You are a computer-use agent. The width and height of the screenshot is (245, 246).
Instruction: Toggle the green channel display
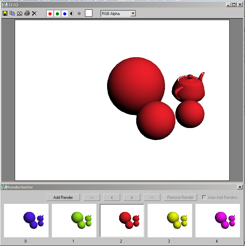coord(57,14)
